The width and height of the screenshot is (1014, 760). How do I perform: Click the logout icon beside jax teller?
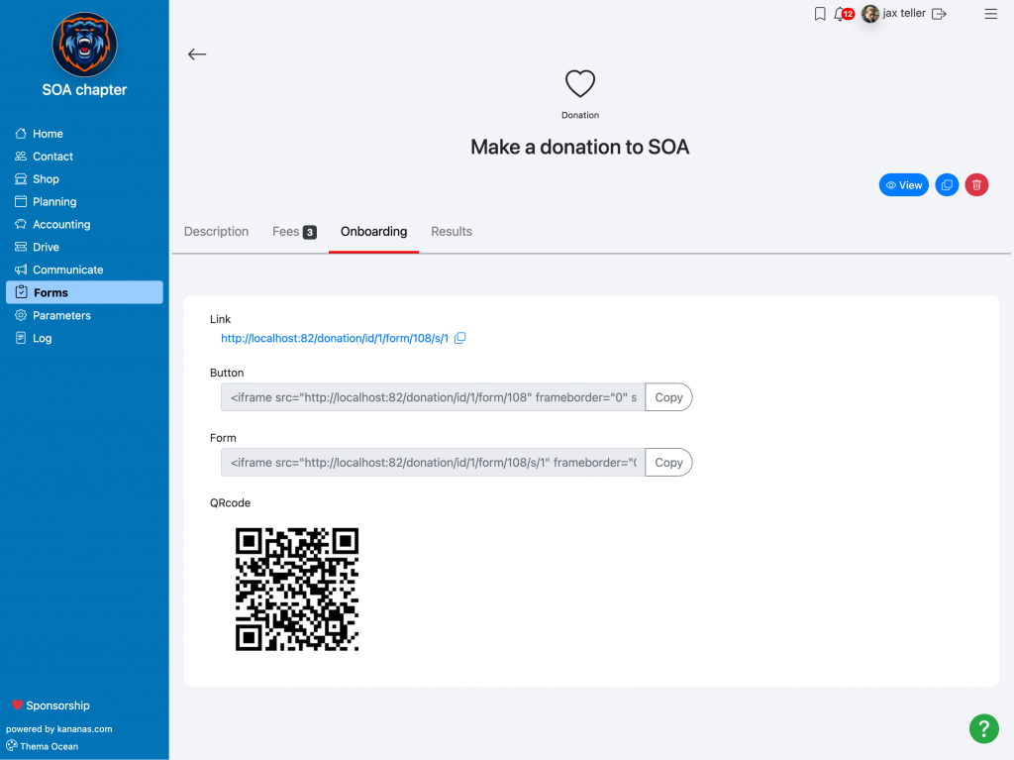[x=939, y=14]
